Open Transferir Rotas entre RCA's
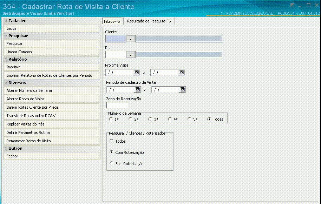Image resolution: width=321 pixels, height=204 pixels. [52, 116]
